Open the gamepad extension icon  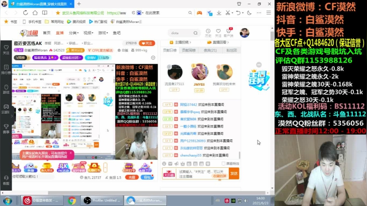(199, 13)
